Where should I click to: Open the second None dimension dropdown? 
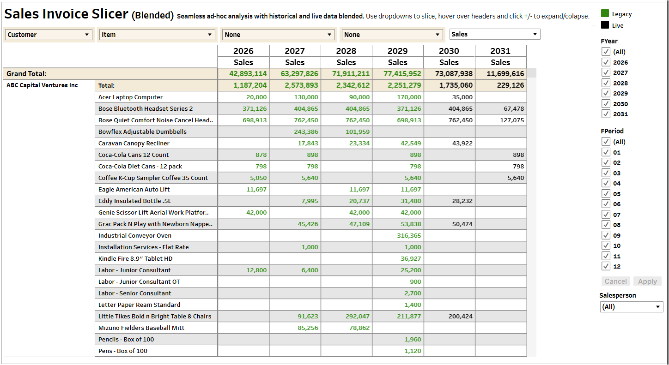click(x=392, y=35)
